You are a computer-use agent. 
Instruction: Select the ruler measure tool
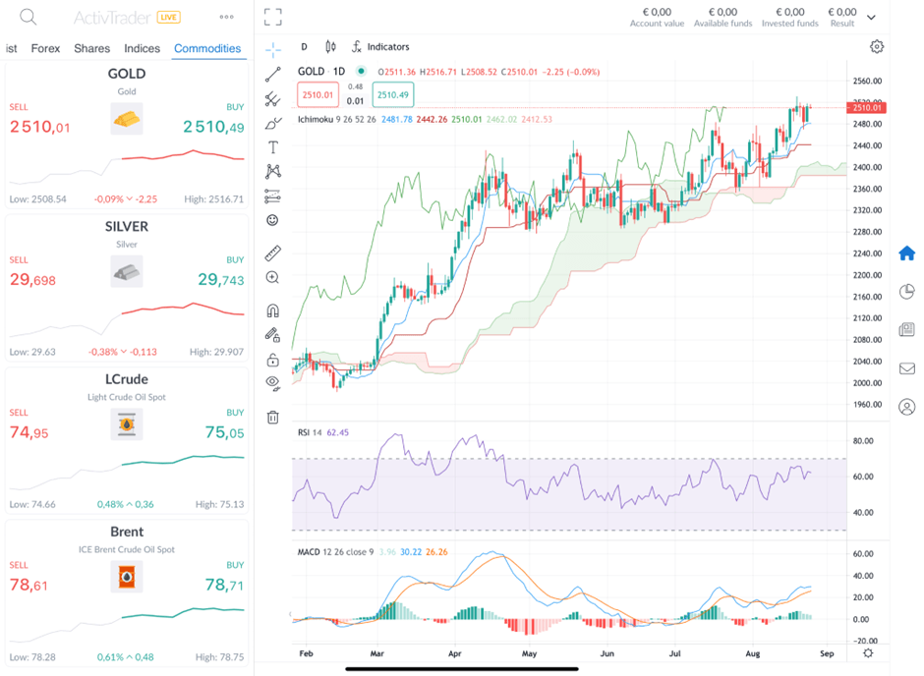point(273,253)
